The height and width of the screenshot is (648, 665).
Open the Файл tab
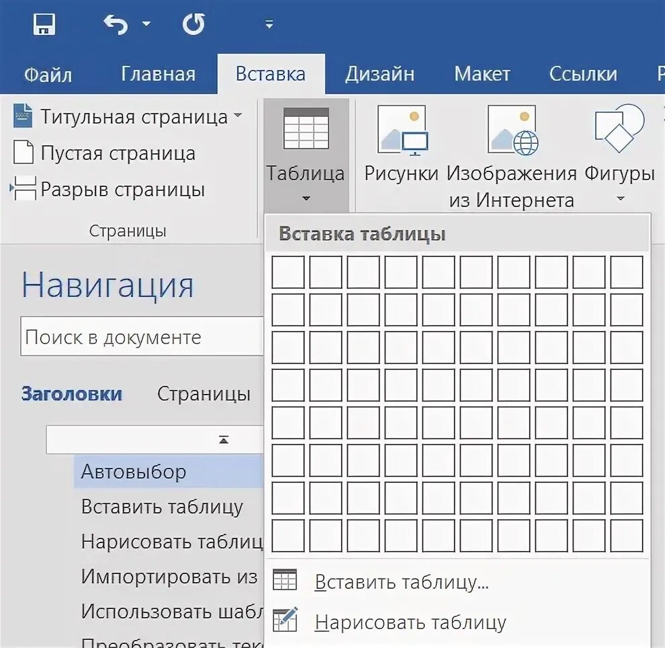point(48,75)
